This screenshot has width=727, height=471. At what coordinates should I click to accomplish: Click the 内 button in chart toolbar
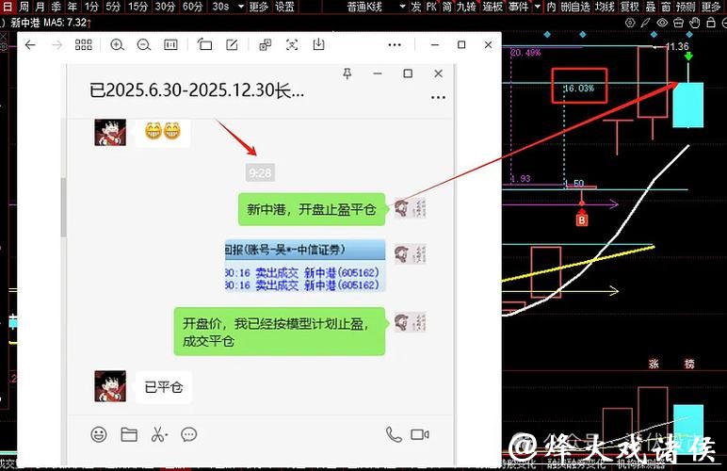(x=551, y=7)
